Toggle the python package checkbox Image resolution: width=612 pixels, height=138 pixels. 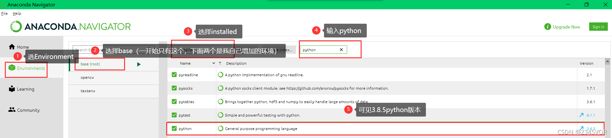tap(174, 128)
